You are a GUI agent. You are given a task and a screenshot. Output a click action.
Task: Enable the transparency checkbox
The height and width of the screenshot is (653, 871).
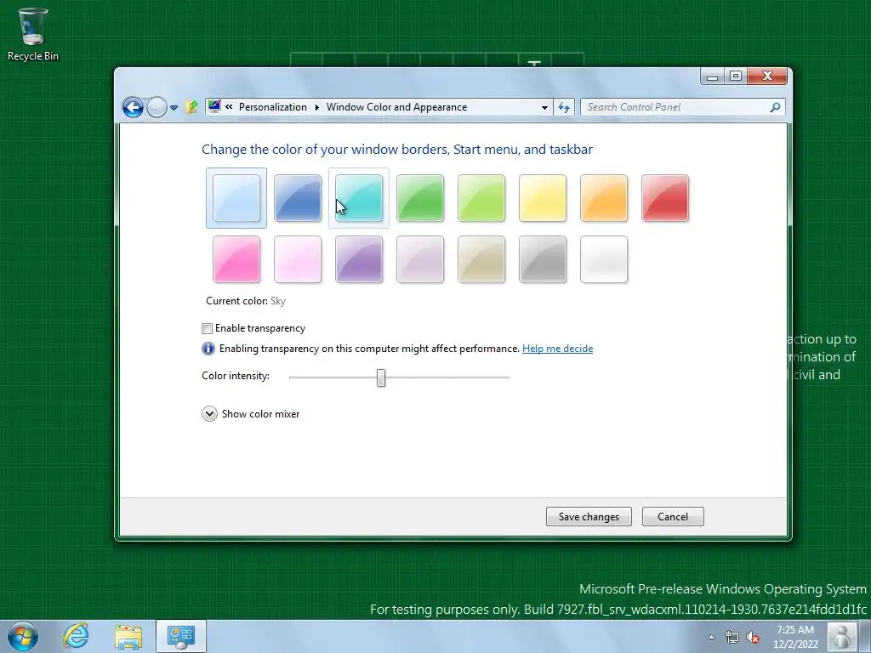click(x=207, y=329)
